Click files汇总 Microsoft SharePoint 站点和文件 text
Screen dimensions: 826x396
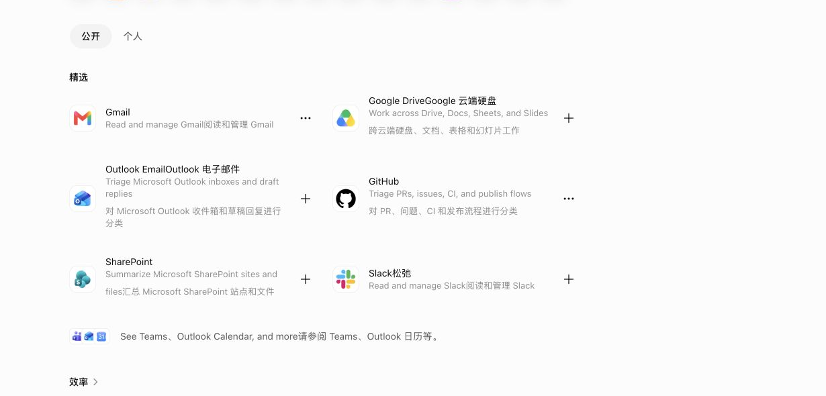pyautogui.click(x=190, y=291)
